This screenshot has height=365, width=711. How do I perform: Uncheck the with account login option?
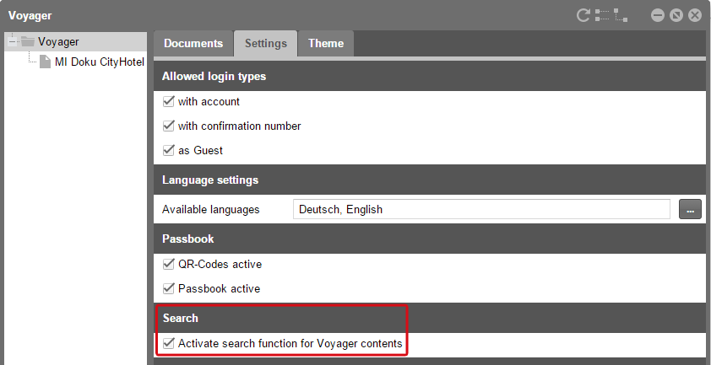click(168, 101)
